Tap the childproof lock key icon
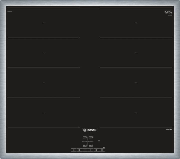This screenshot has height=159, width=180. coord(73,150)
